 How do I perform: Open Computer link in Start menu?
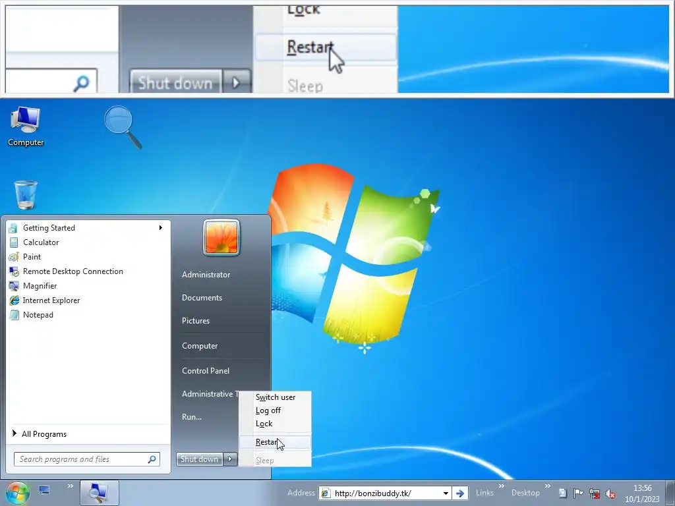200,346
